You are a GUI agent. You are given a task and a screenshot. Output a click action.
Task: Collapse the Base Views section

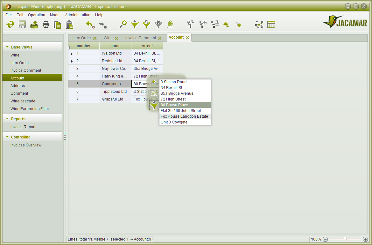[x=7, y=47]
